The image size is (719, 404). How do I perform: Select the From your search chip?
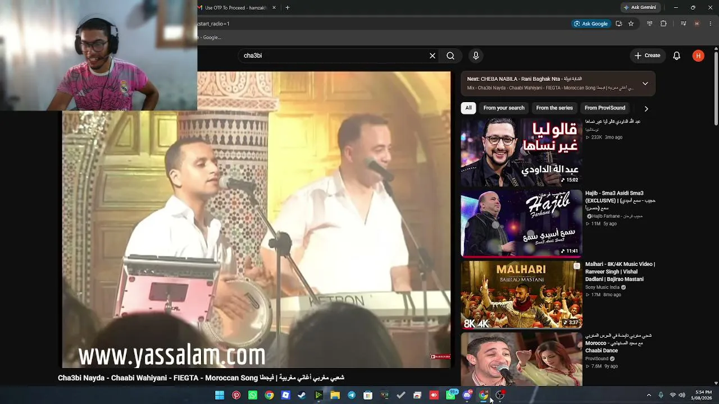click(504, 108)
